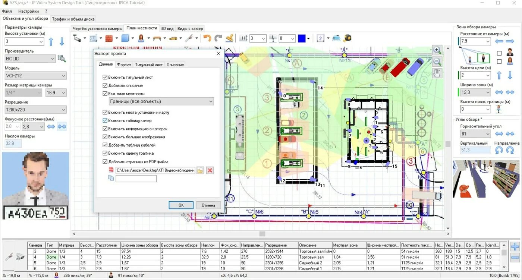Uncheck Включить оценку трафика option
Screen dimensions: 522x280
coord(105,154)
